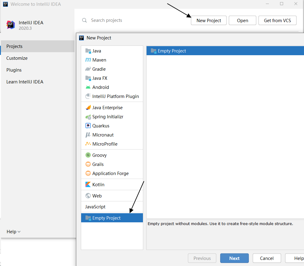Image resolution: width=304 pixels, height=266 pixels.
Task: Open the Learn IntelliJ IDEA tab
Action: (x=38, y=82)
